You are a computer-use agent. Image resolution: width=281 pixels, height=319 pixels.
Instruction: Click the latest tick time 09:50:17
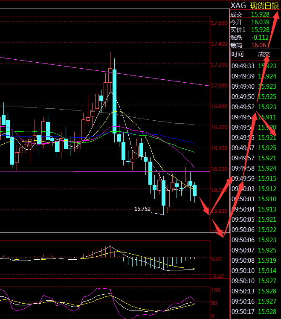243,311
